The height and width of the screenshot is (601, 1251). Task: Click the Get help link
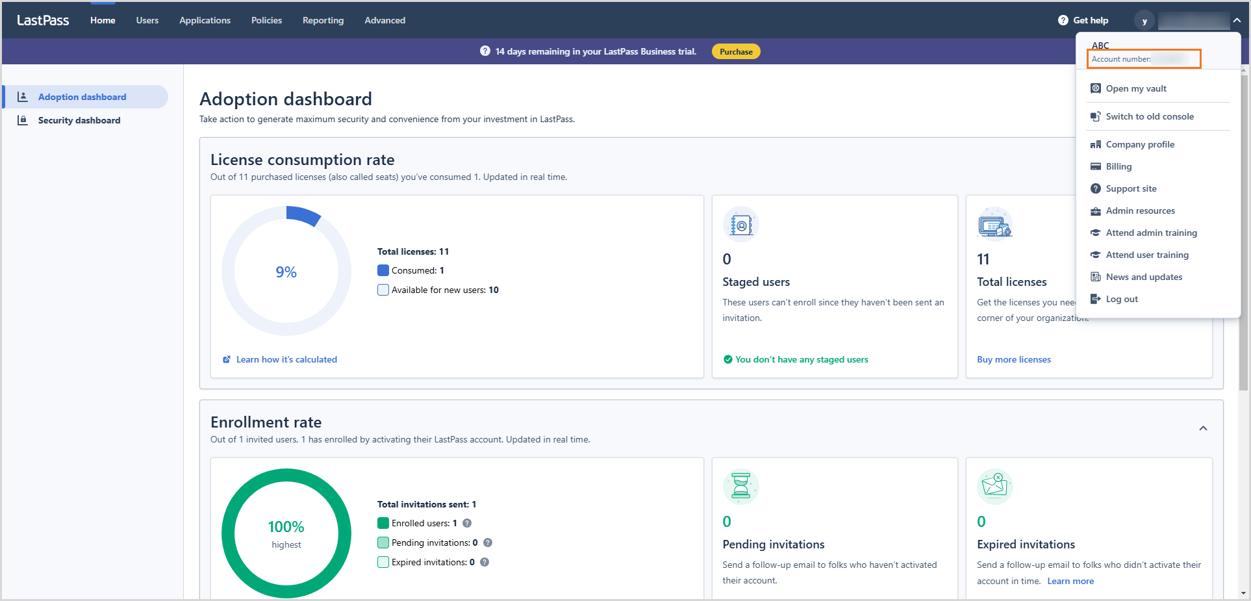point(1091,20)
